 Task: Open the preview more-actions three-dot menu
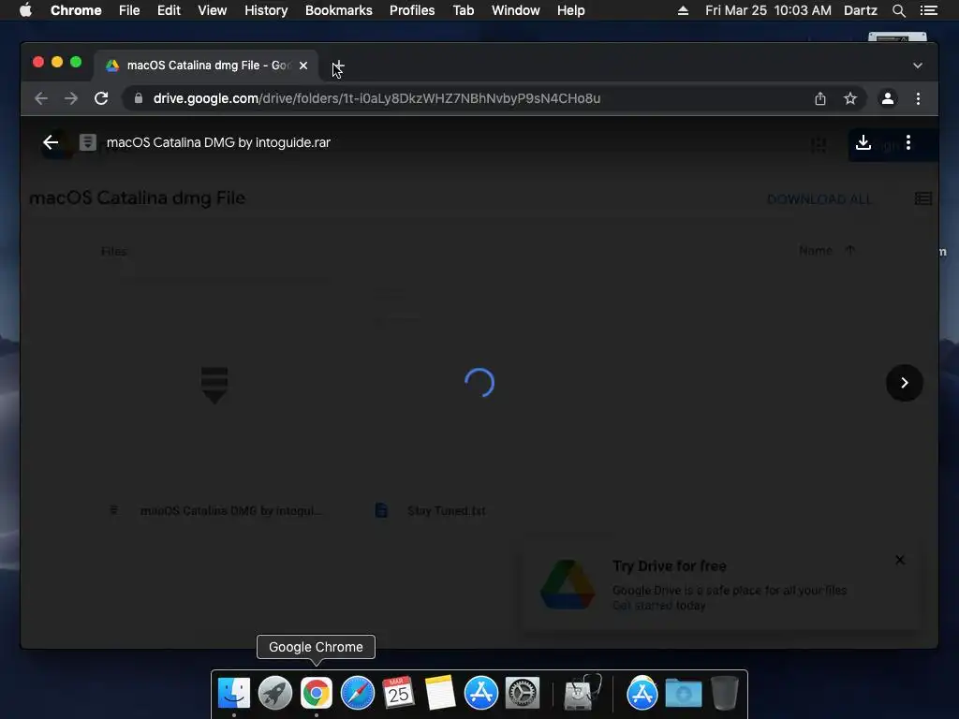click(908, 142)
